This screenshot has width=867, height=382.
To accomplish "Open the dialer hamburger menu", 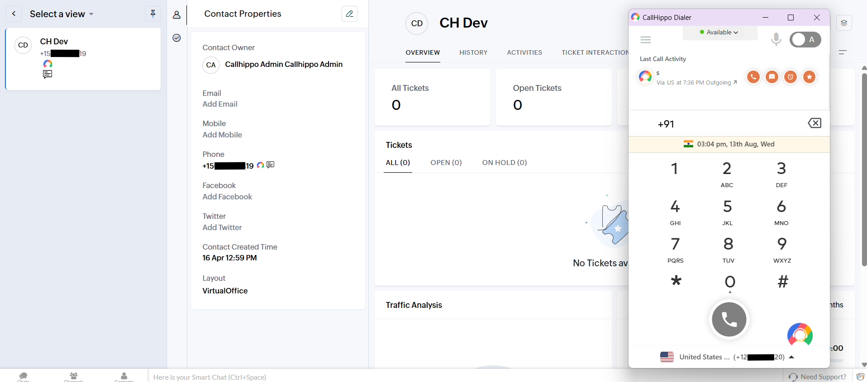I will pos(646,40).
